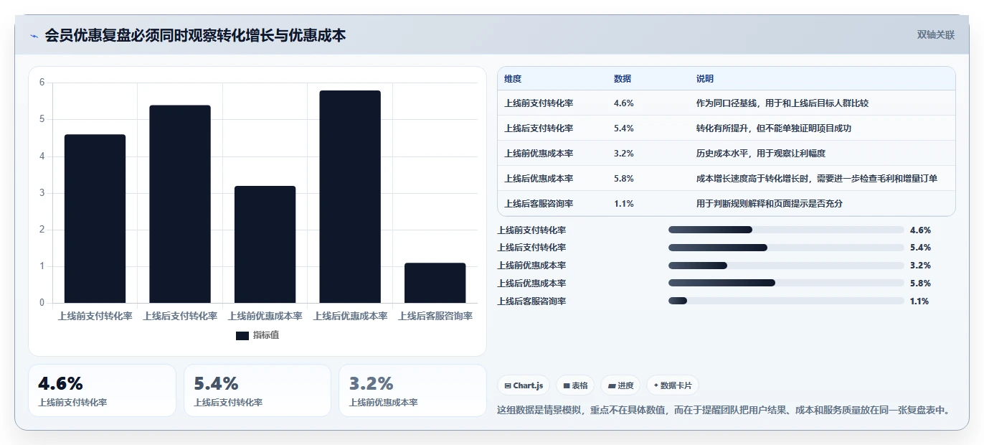Click the 5.4% value in the table
984x445 pixels.
coord(624,128)
